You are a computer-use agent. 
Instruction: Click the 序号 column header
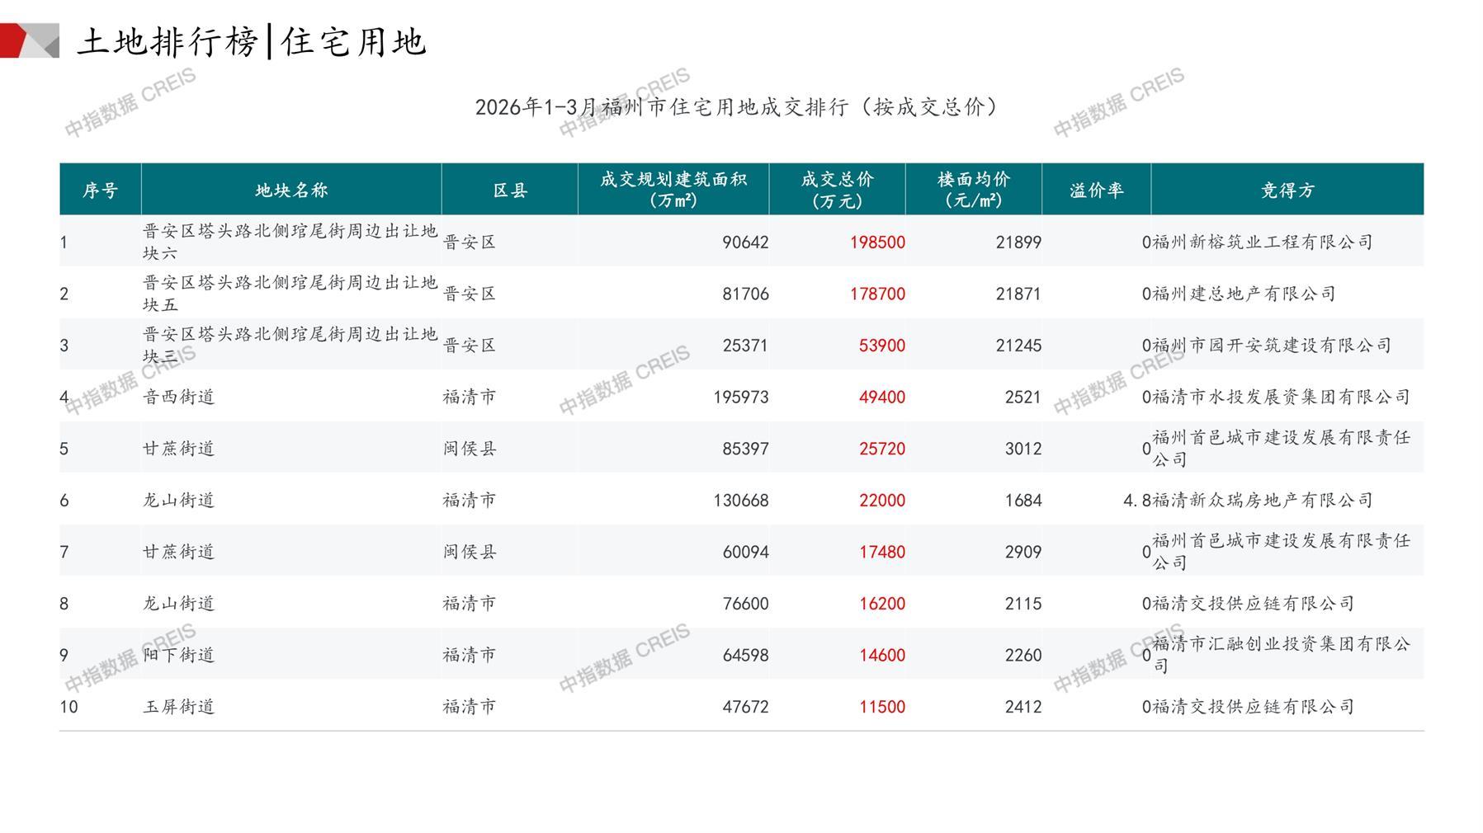pos(100,191)
